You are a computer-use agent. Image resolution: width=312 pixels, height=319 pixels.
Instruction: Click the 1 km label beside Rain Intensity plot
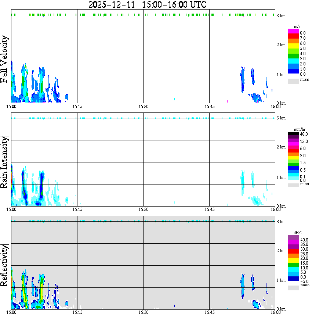(281, 178)
